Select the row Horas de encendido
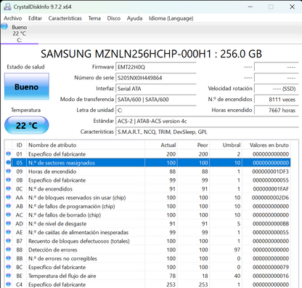The image size is (302, 288). pos(147,172)
